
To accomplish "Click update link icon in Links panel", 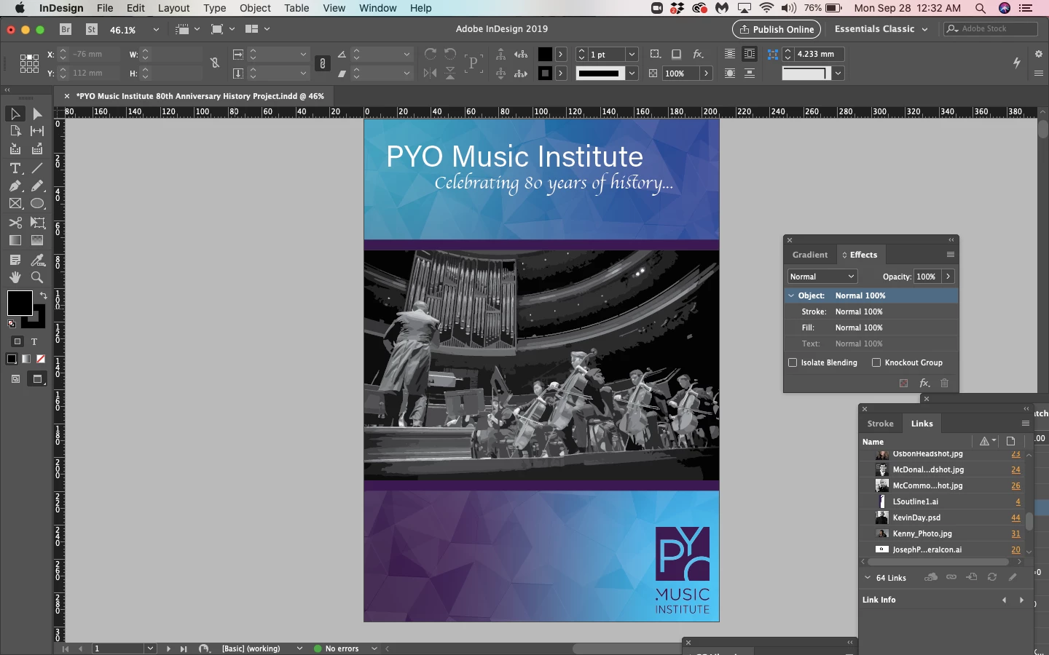I will (x=992, y=577).
